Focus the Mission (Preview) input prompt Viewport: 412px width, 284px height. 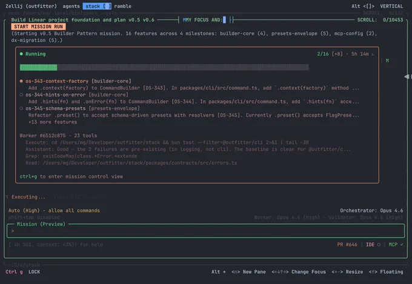tap(205, 231)
